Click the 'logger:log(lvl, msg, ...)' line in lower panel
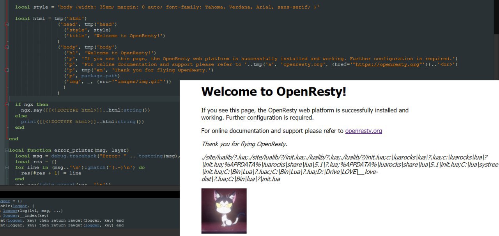The image size is (499, 236). pyautogui.click(x=32, y=211)
